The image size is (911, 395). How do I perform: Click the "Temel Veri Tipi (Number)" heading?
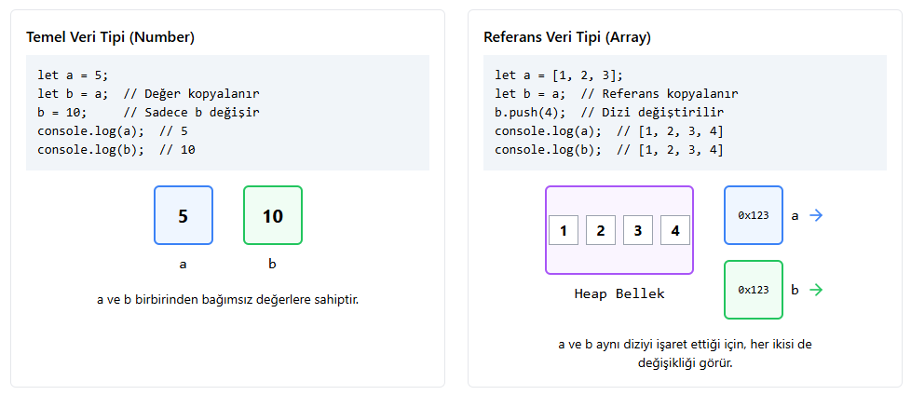coord(110,38)
